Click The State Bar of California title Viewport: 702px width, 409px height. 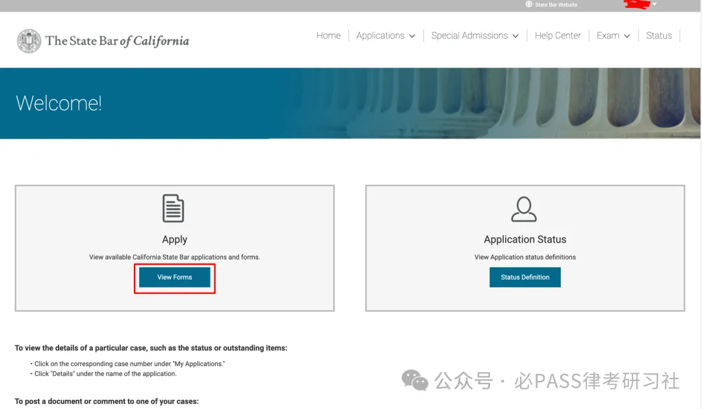click(x=117, y=41)
